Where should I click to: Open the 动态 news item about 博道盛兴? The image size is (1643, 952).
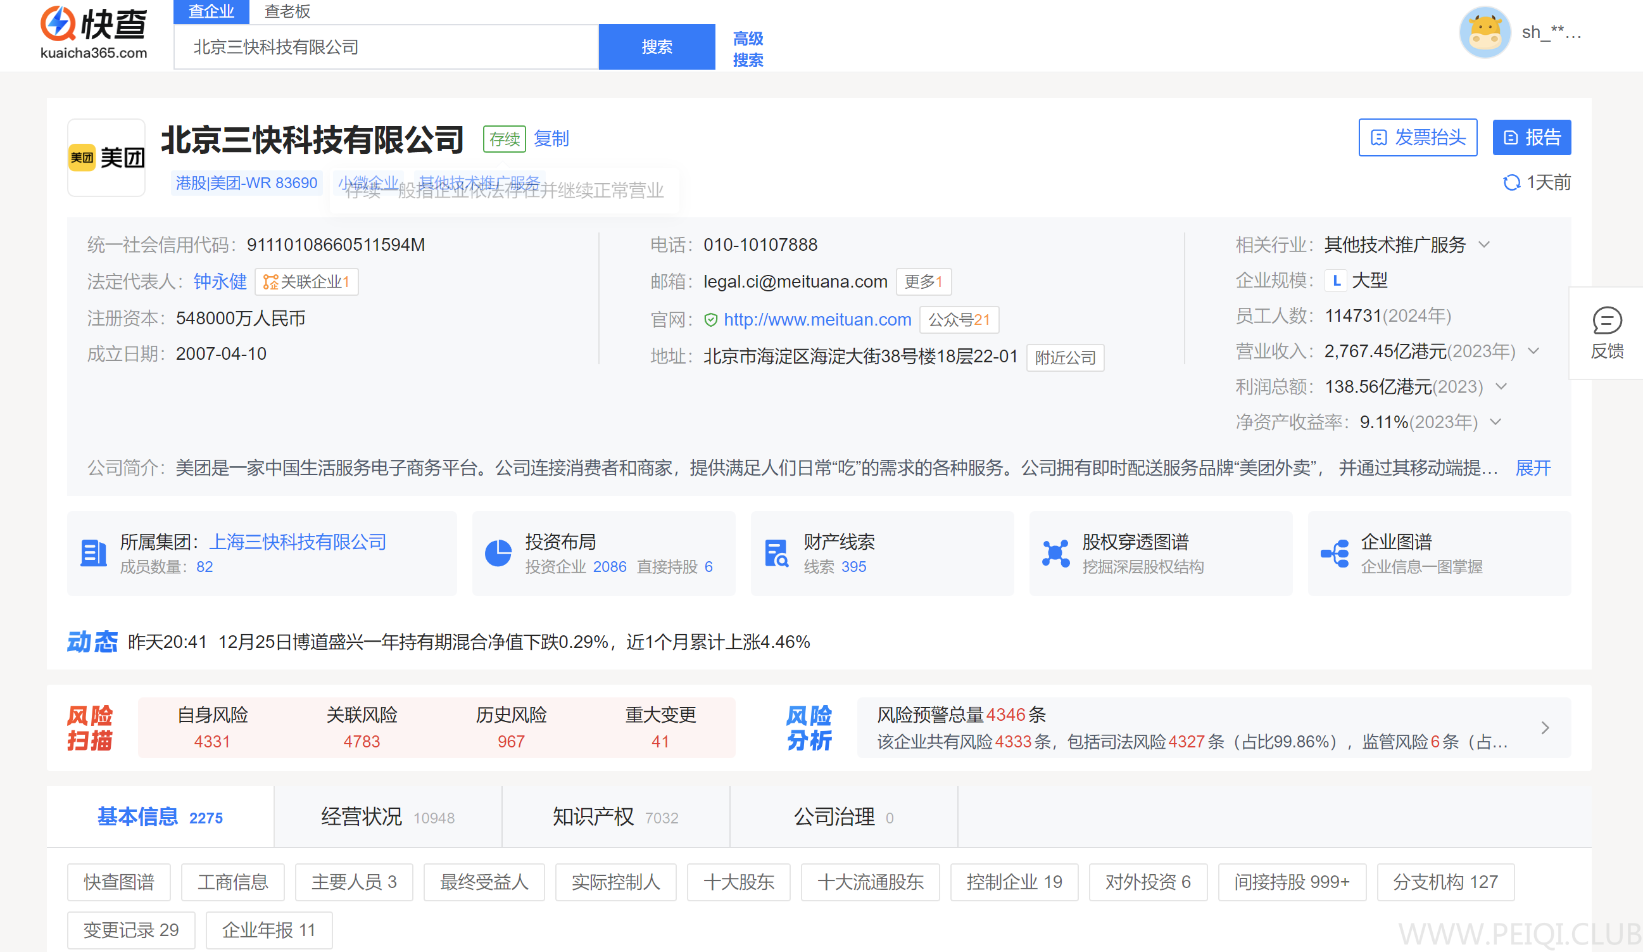tap(514, 642)
